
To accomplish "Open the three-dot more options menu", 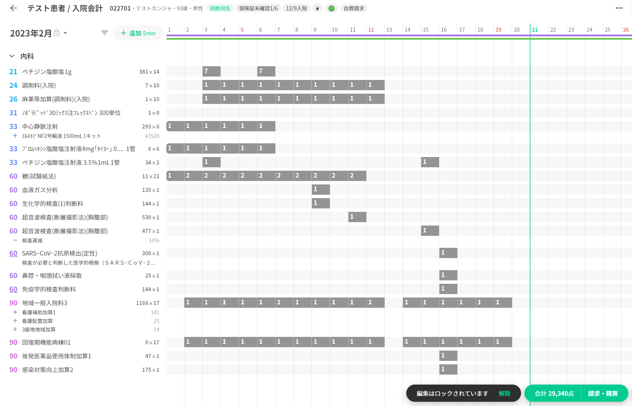I will (x=619, y=8).
